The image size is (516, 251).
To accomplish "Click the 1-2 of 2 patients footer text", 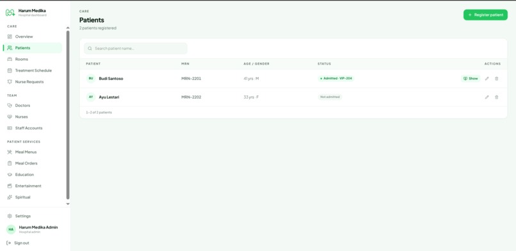I will click(x=99, y=113).
